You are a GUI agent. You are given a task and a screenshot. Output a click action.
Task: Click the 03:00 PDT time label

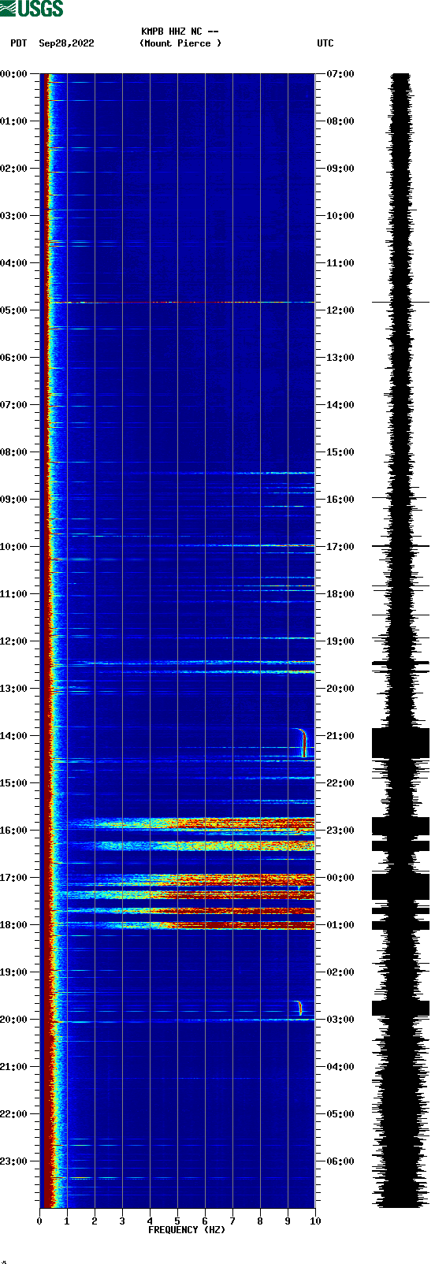tap(13, 216)
